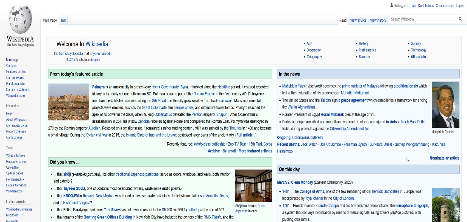Open Recent changes in the sidebar
The width and height of the screenshot is (467, 222).
(16, 131)
